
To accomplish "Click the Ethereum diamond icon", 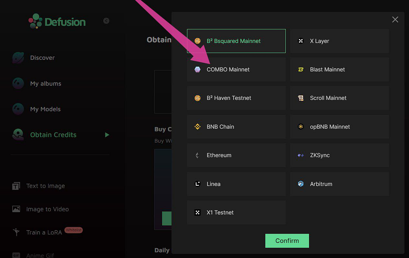I will coord(197,155).
